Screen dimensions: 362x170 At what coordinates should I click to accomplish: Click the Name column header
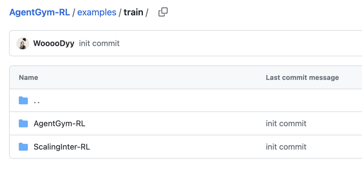pyautogui.click(x=28, y=78)
